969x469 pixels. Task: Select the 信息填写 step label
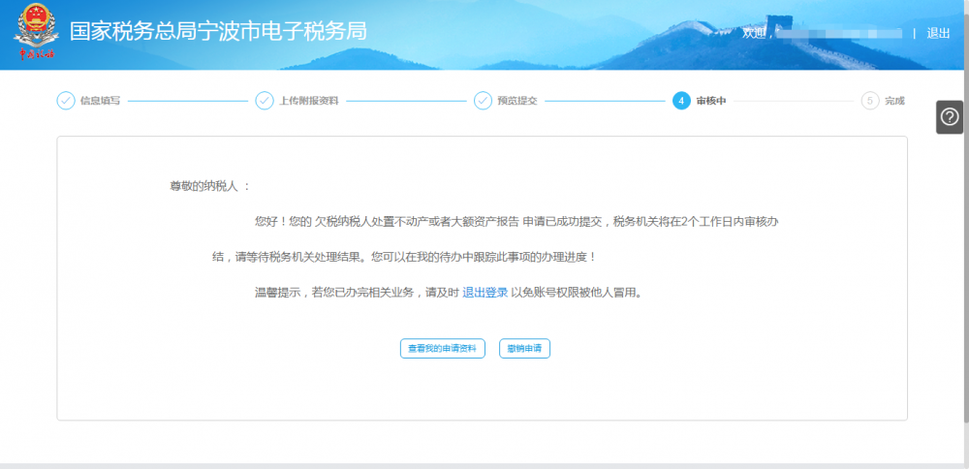tap(100, 101)
